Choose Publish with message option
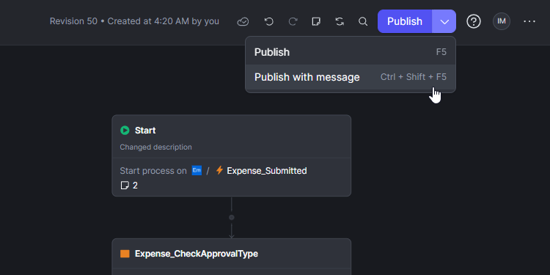Screen dimensions: 550x275 click(351, 77)
